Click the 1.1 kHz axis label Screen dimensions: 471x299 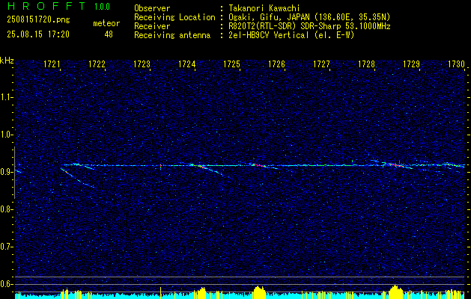[6, 97]
